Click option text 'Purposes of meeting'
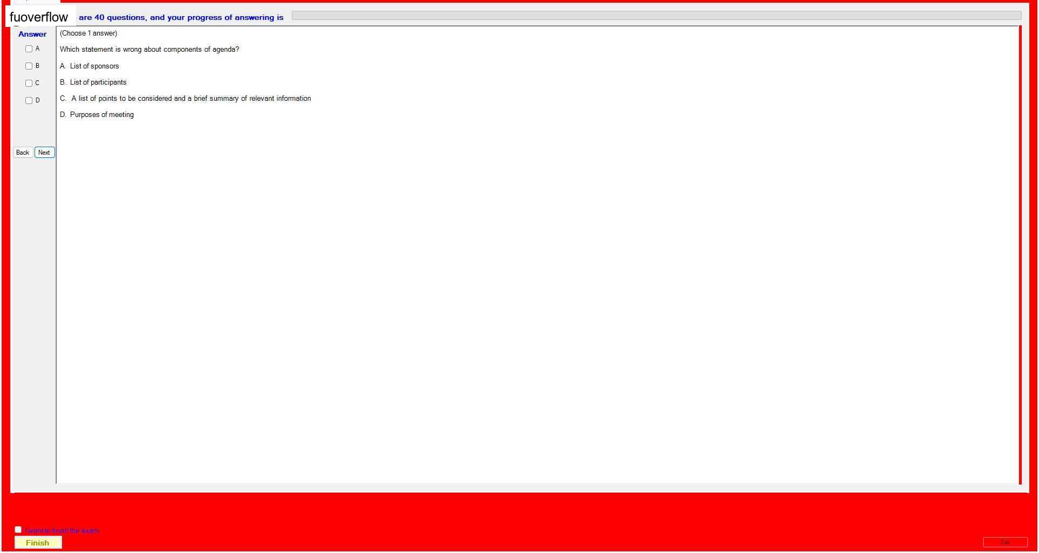Viewport: 1039px width, 553px height. click(102, 115)
